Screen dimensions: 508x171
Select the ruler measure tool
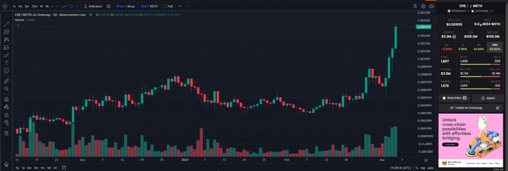coord(6,81)
